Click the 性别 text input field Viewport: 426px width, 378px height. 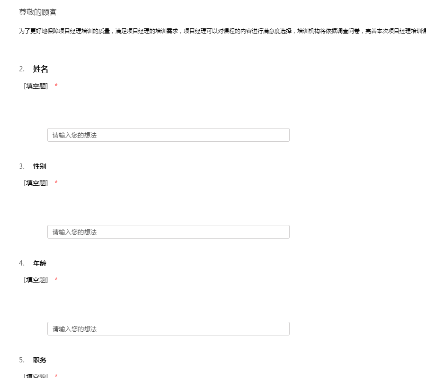pos(168,232)
